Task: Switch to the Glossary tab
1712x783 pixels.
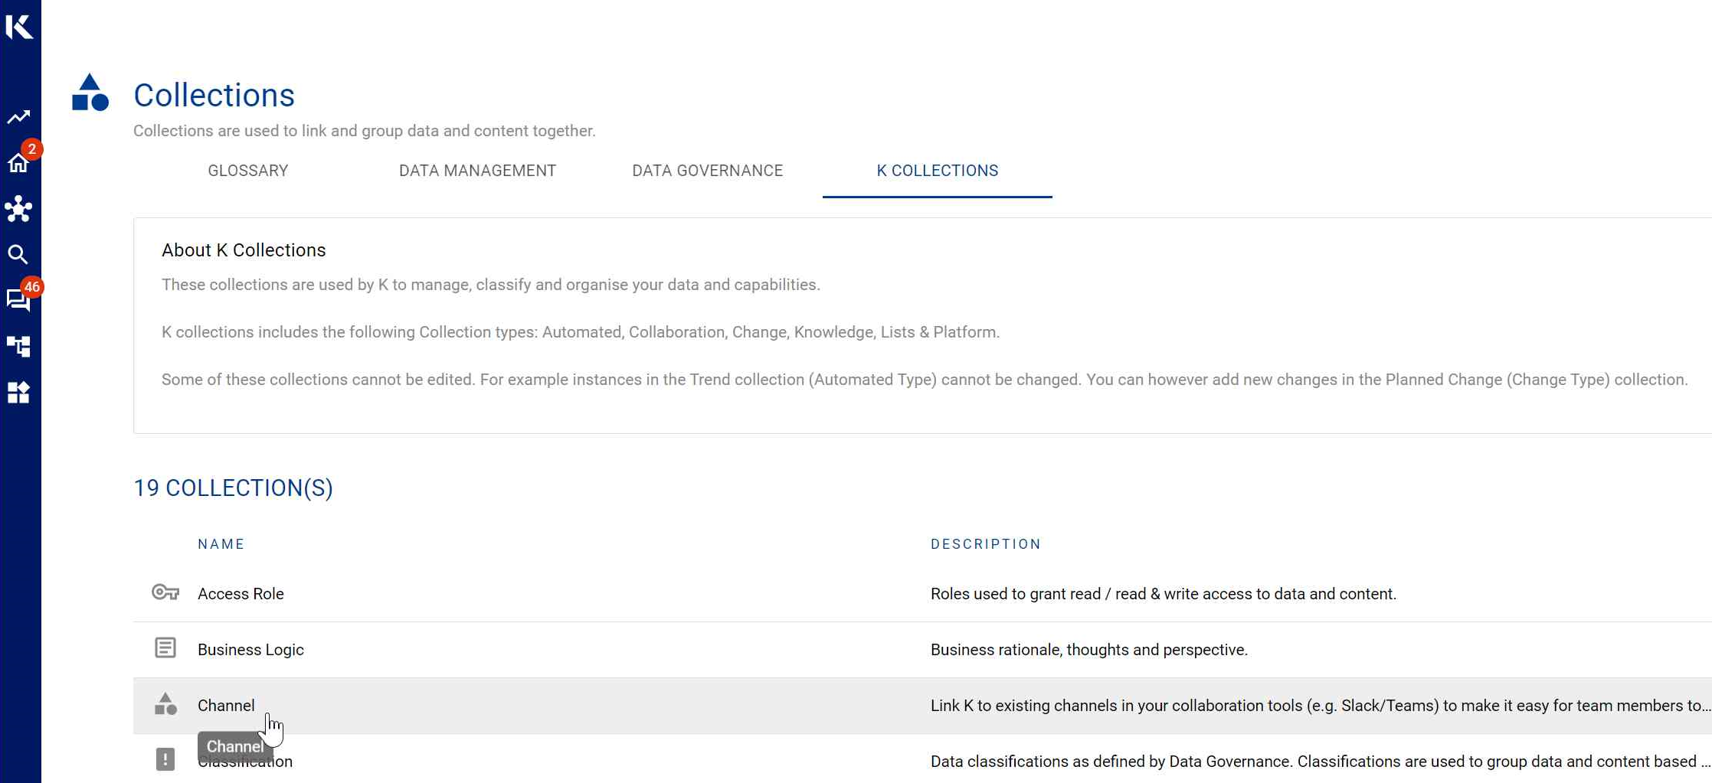Action: click(x=247, y=171)
